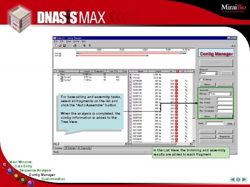250x187 pixels.
Task: Click the Fragments button
Action: tap(225, 136)
